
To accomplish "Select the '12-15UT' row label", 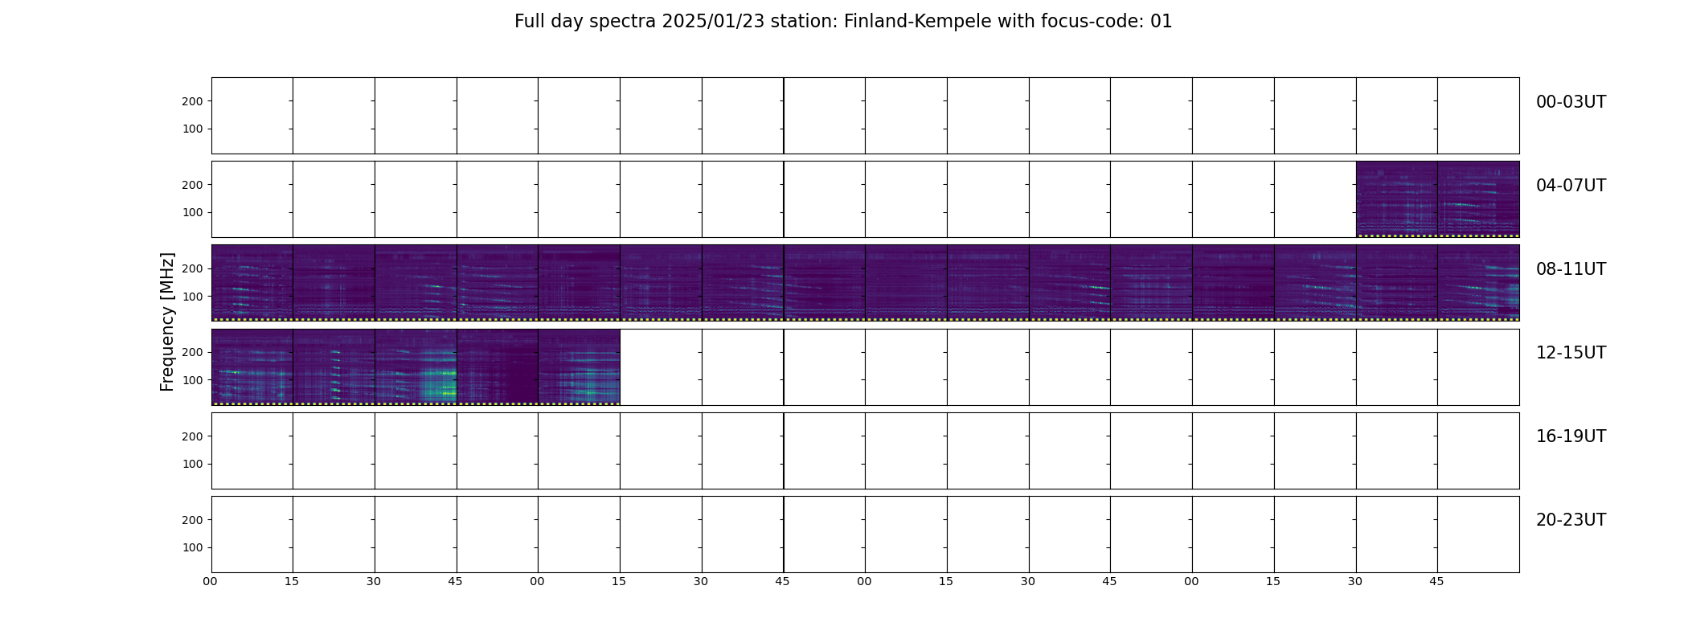I will (x=1571, y=353).
